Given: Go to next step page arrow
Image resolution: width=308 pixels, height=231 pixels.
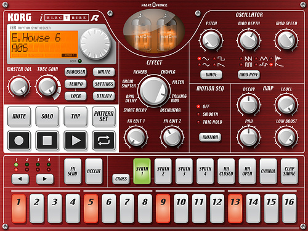Looking at the screenshot, I should (45, 179).
